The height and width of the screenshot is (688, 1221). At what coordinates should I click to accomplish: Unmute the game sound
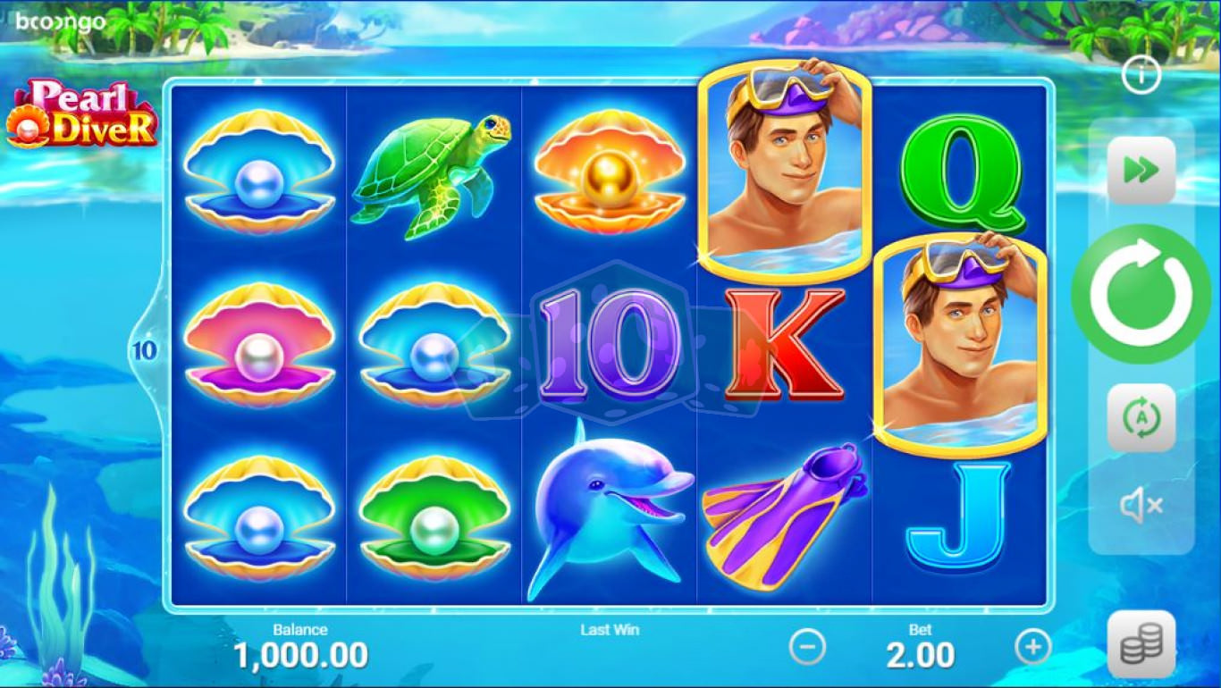(1141, 507)
